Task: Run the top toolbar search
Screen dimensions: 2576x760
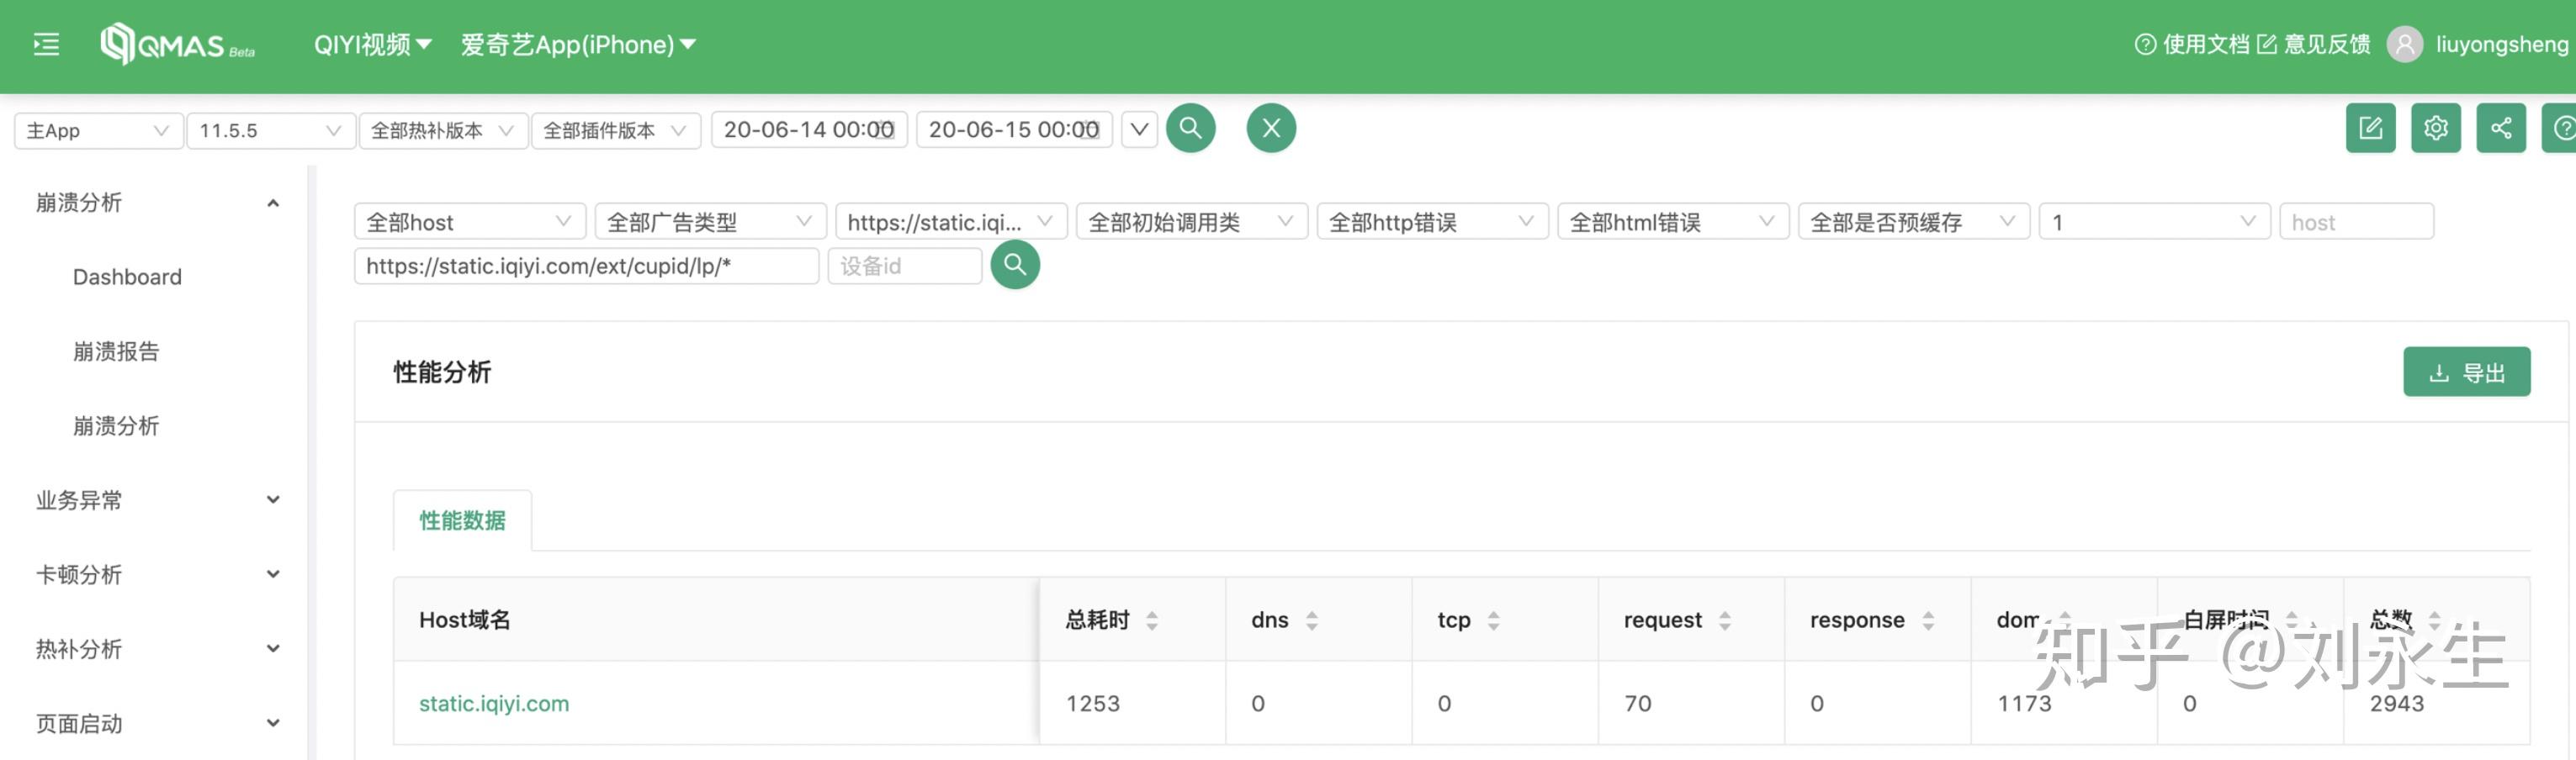Action: [x=1190, y=128]
